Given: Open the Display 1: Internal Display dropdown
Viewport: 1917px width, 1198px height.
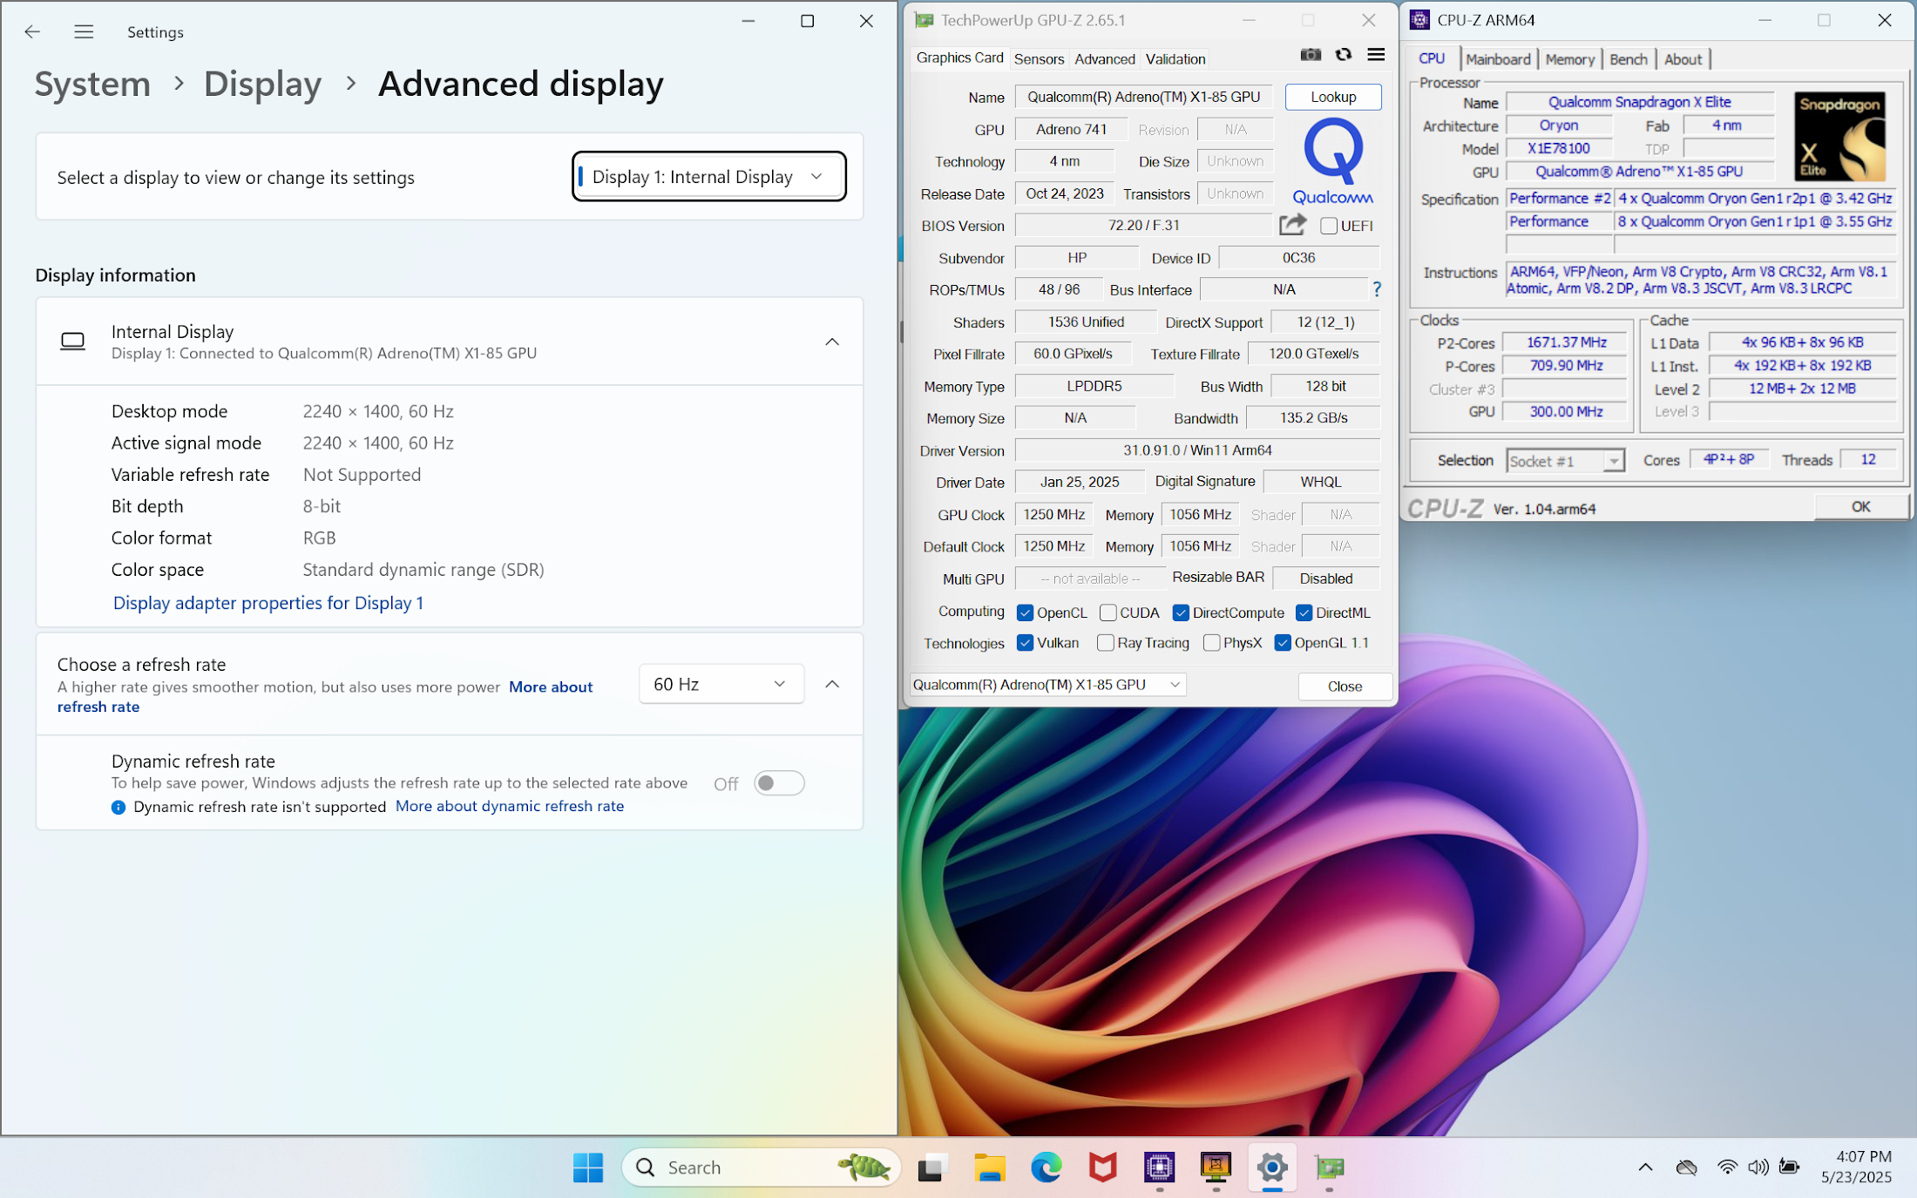Looking at the screenshot, I should pyautogui.click(x=708, y=177).
